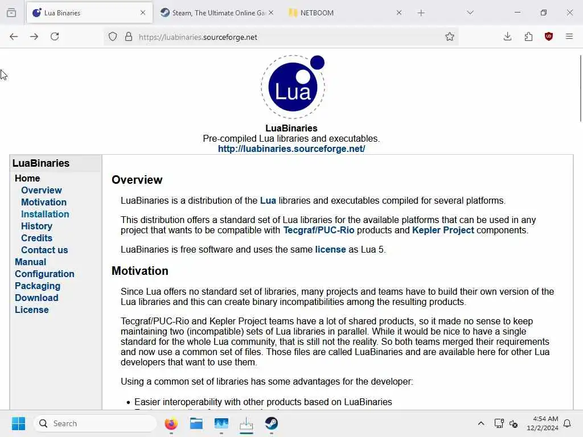Open a new tab with plus button
Screen dimensions: 583x437
coord(421,13)
